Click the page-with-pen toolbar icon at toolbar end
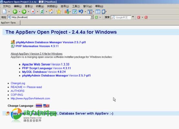179x129 pixels. [x=104, y=12]
